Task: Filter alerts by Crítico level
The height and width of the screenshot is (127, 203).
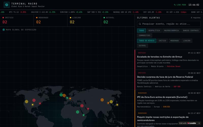Action: [162, 41]
